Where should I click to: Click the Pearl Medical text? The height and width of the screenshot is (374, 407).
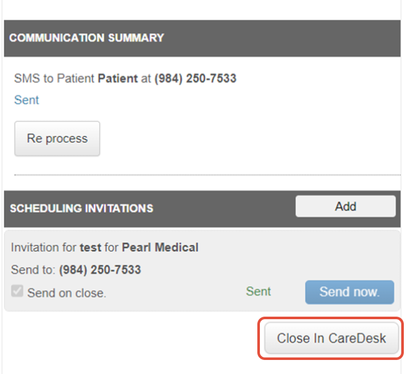(160, 247)
